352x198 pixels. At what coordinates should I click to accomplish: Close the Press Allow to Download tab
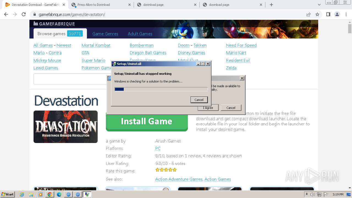click(130, 5)
